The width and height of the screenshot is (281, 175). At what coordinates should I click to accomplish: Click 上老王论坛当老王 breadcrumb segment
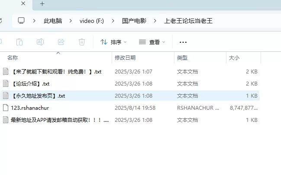pos(188,21)
